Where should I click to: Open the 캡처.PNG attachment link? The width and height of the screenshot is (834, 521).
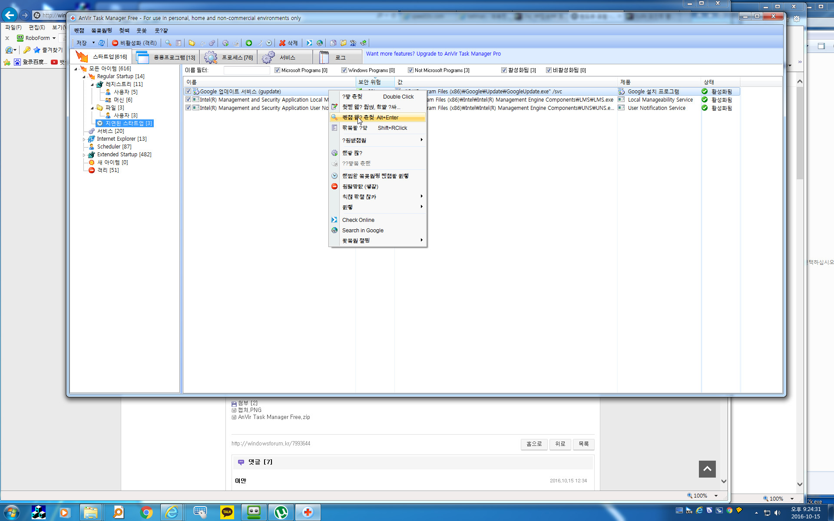tap(250, 410)
